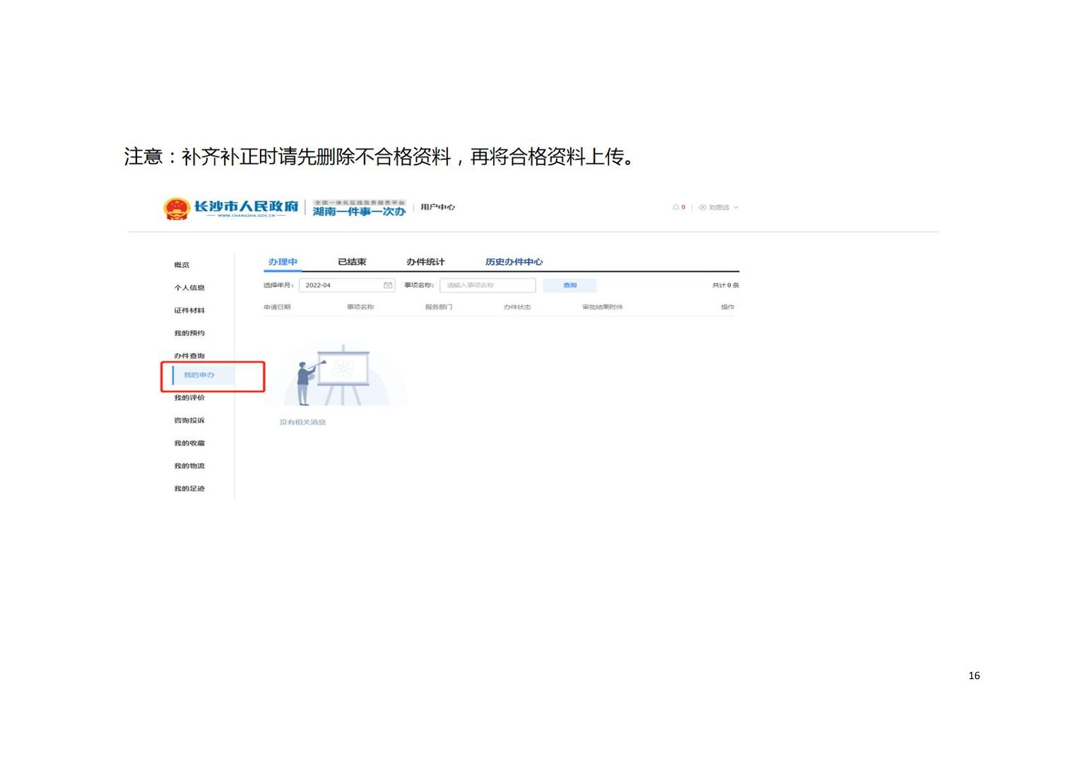Click the user avatar icon beside username

pos(702,207)
